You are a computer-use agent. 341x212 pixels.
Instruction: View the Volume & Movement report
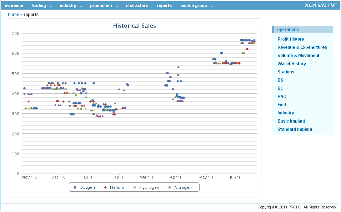[x=298, y=56]
